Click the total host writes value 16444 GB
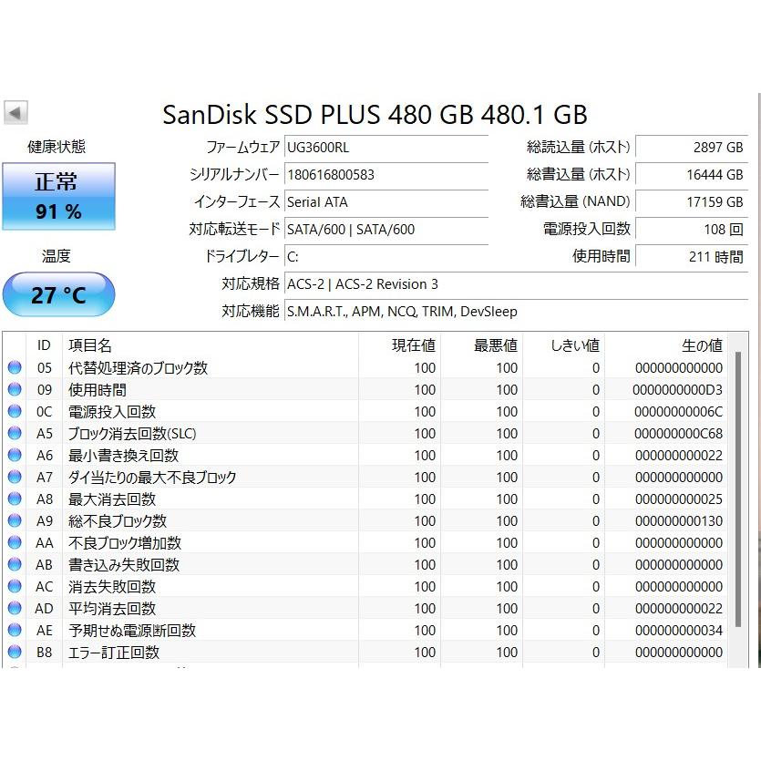761x761 pixels. [x=692, y=174]
